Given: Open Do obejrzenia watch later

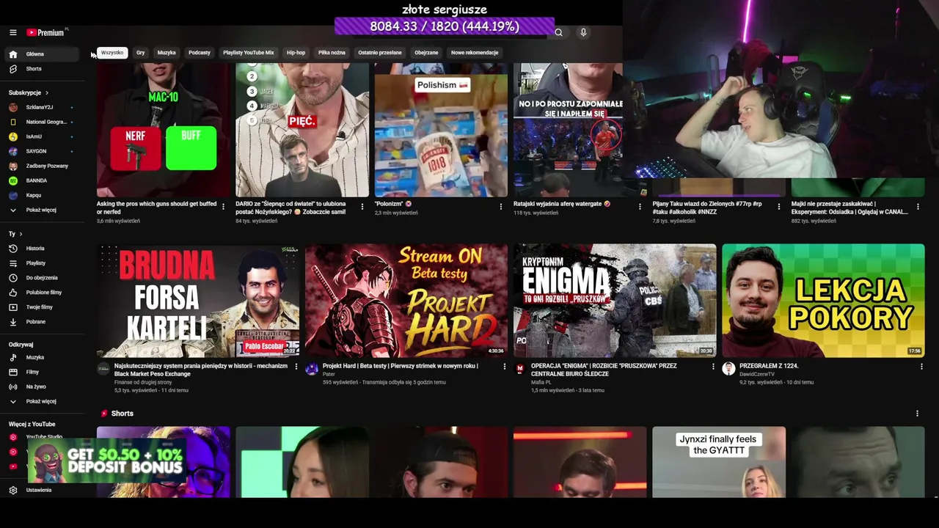Looking at the screenshot, I should 43,278.
